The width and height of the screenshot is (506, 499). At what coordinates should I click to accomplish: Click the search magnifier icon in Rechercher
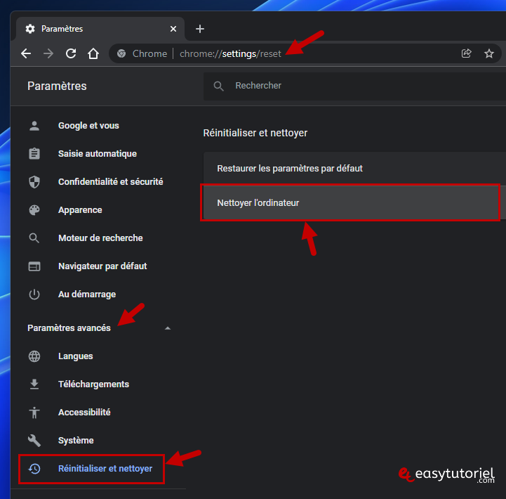tap(218, 86)
